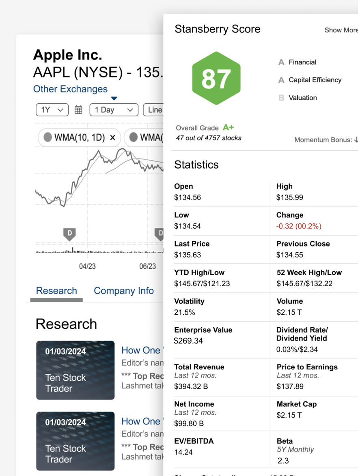Click the Overall Grade A+ text
Image resolution: width=358 pixels, height=476 pixels.
coord(205,128)
